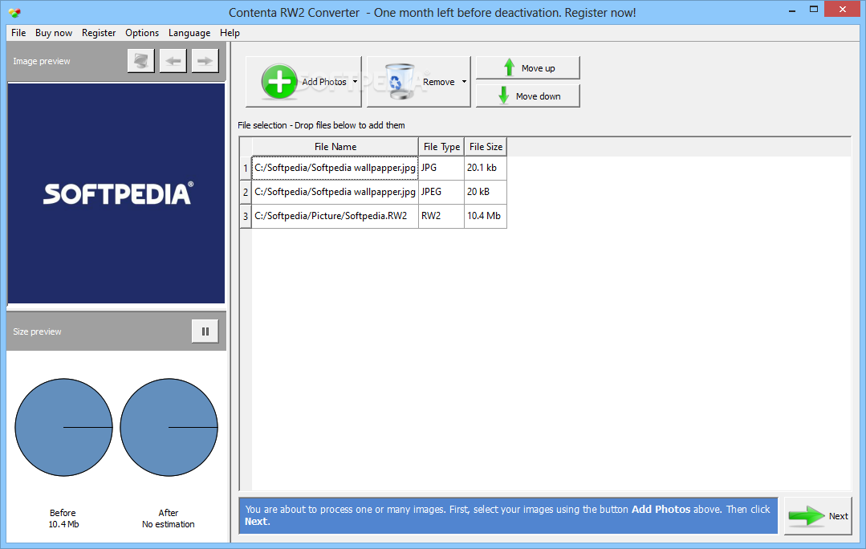
Task: Open the Add Photos dropdown arrow
Action: (x=355, y=82)
